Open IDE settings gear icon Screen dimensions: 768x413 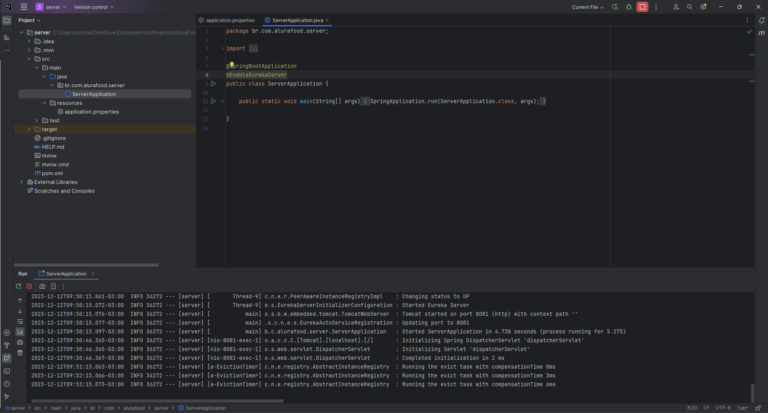[x=704, y=7]
